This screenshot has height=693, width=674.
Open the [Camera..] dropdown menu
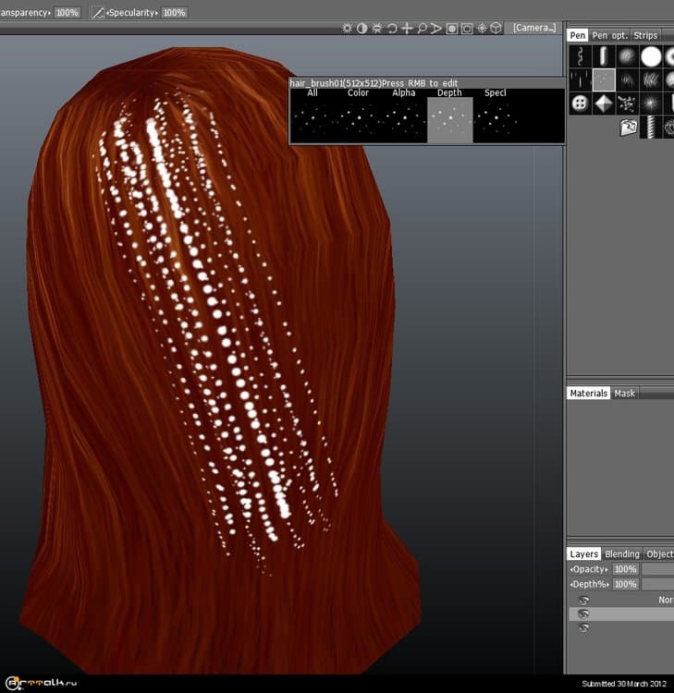tap(534, 29)
